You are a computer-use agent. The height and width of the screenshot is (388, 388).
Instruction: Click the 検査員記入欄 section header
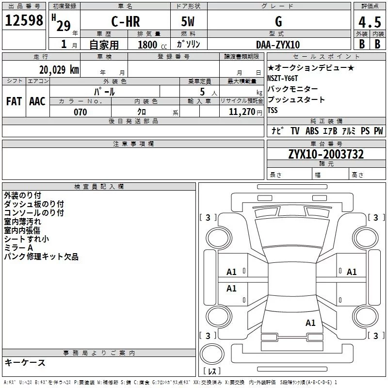click(x=99, y=187)
